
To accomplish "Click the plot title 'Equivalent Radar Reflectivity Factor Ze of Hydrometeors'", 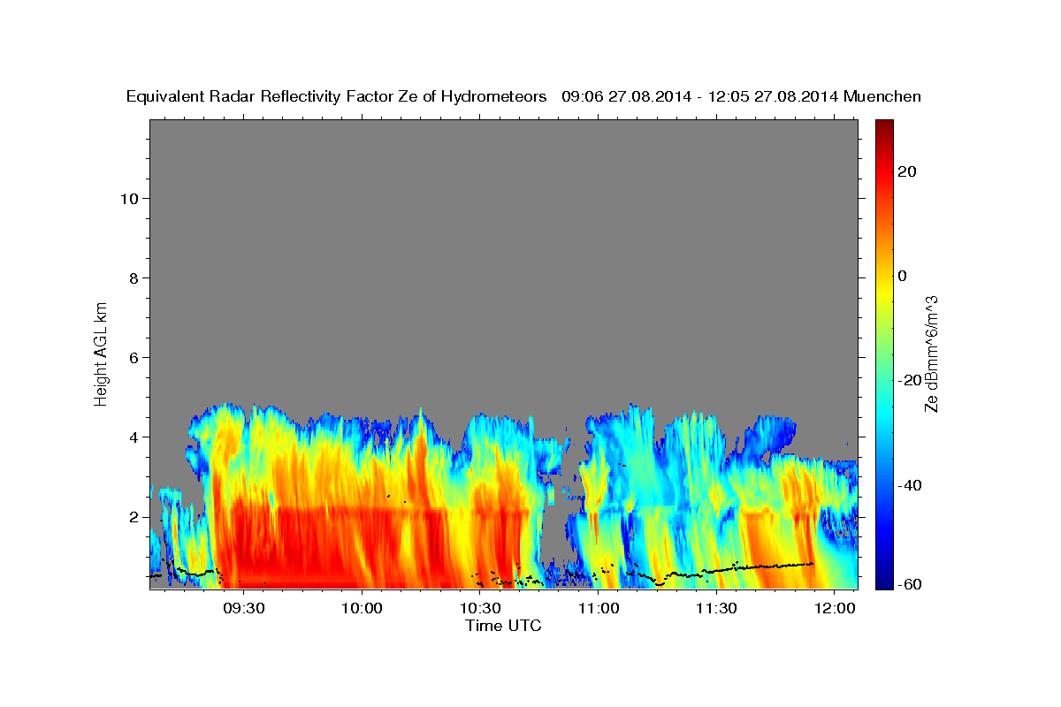I will coord(337,97).
